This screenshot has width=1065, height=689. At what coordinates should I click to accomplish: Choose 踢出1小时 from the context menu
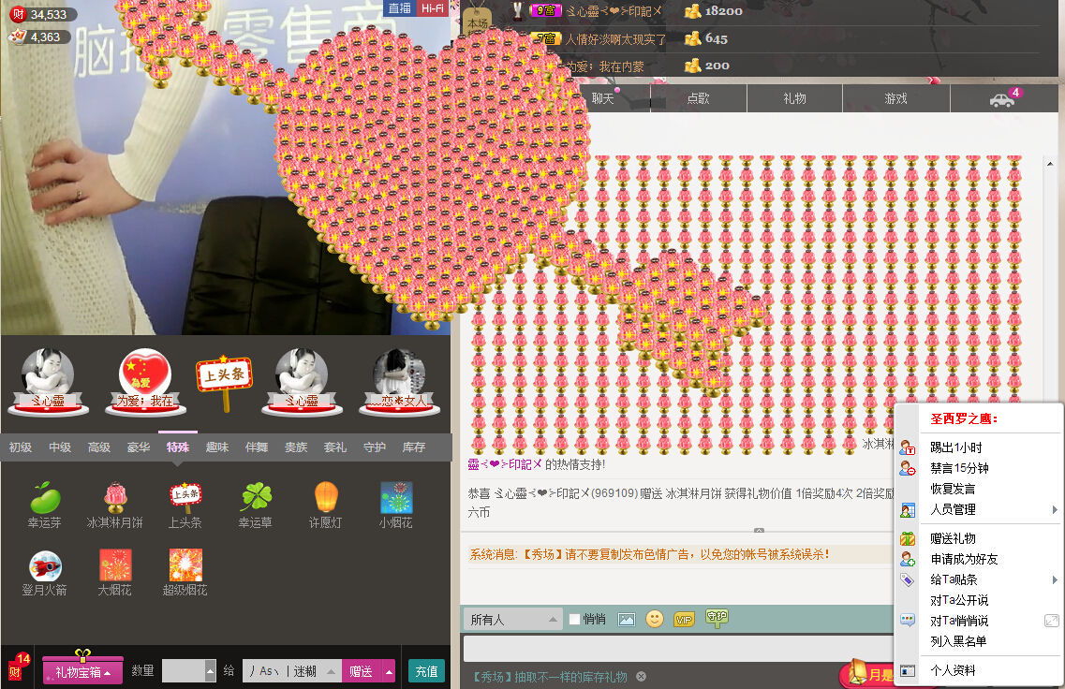[x=955, y=447]
